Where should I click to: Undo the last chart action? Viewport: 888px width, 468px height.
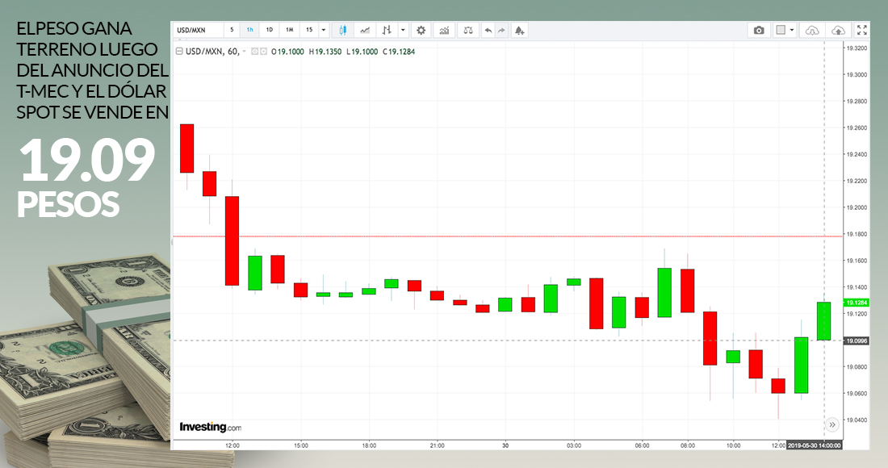click(x=488, y=30)
